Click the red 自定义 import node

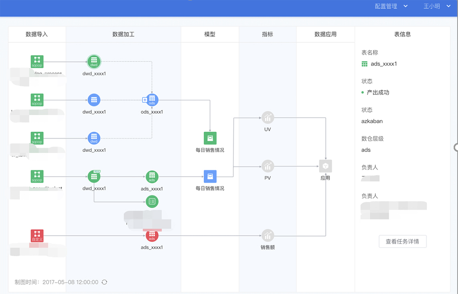(37, 235)
